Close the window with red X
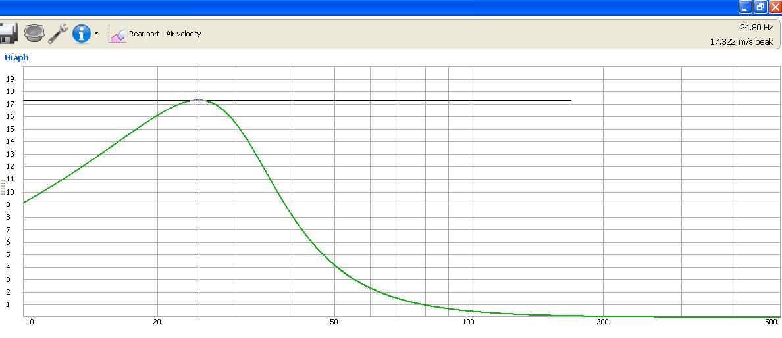 tap(775, 7)
